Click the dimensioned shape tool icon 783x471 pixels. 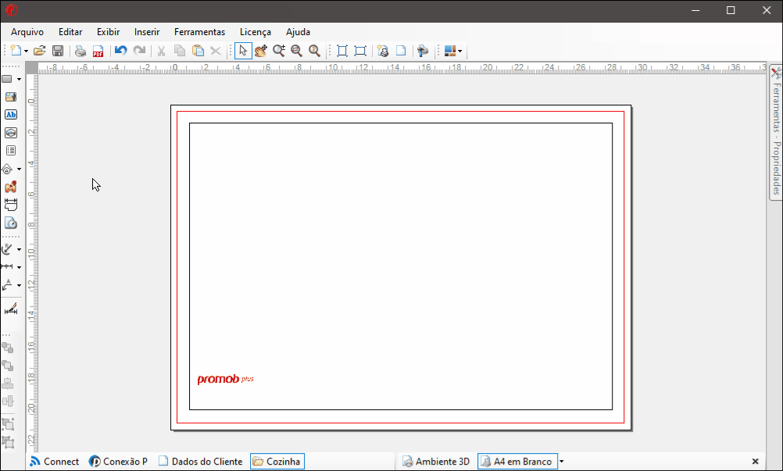10,205
